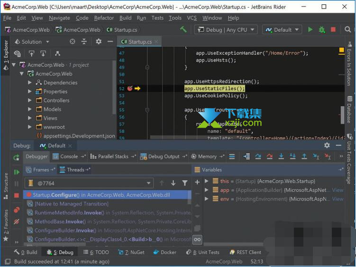Toggle breakpoint on line 52
The height and width of the screenshot is (267, 356).
(130, 88)
